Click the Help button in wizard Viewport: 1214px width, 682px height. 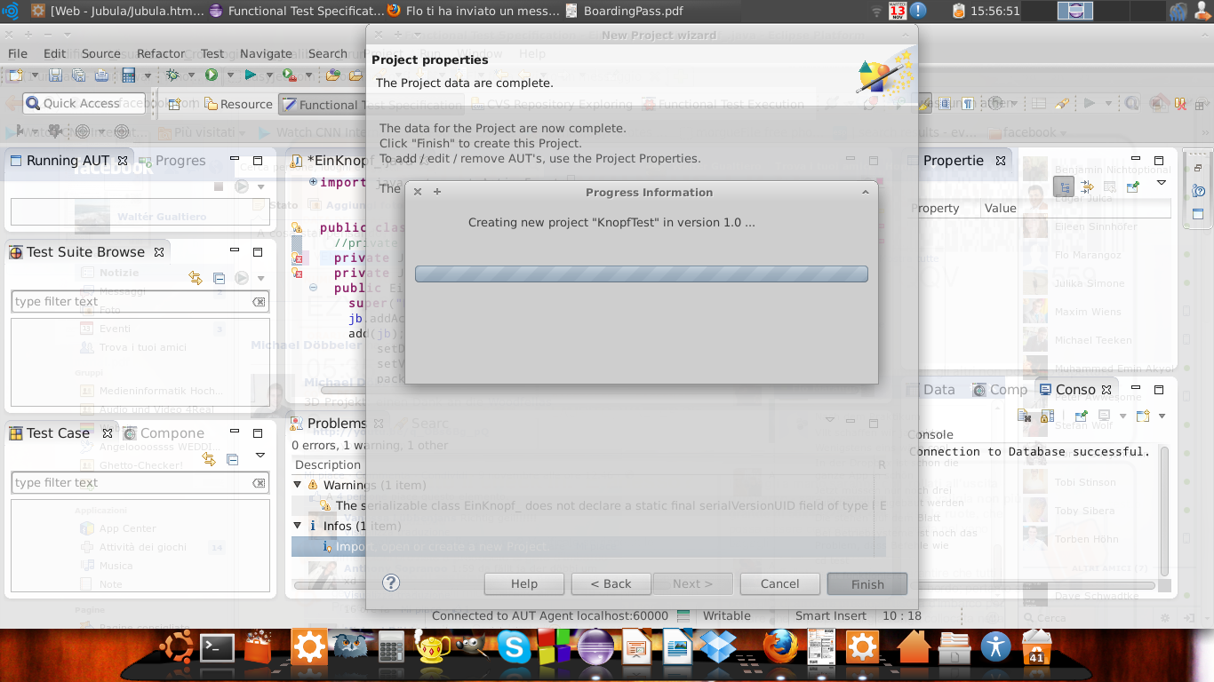click(524, 583)
